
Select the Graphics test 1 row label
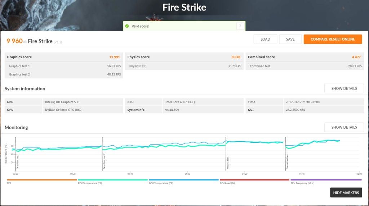pos(19,66)
